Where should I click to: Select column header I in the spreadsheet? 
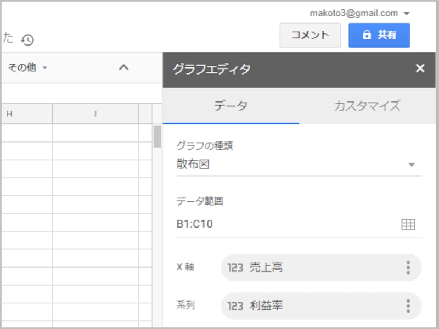click(x=94, y=114)
